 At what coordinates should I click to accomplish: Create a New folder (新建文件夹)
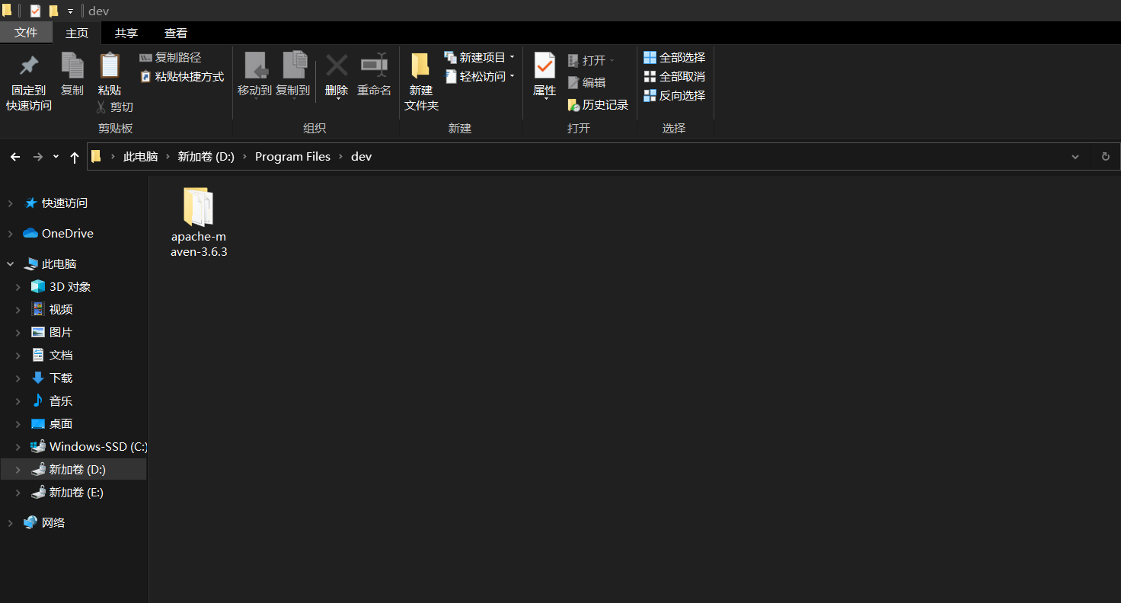pyautogui.click(x=421, y=82)
